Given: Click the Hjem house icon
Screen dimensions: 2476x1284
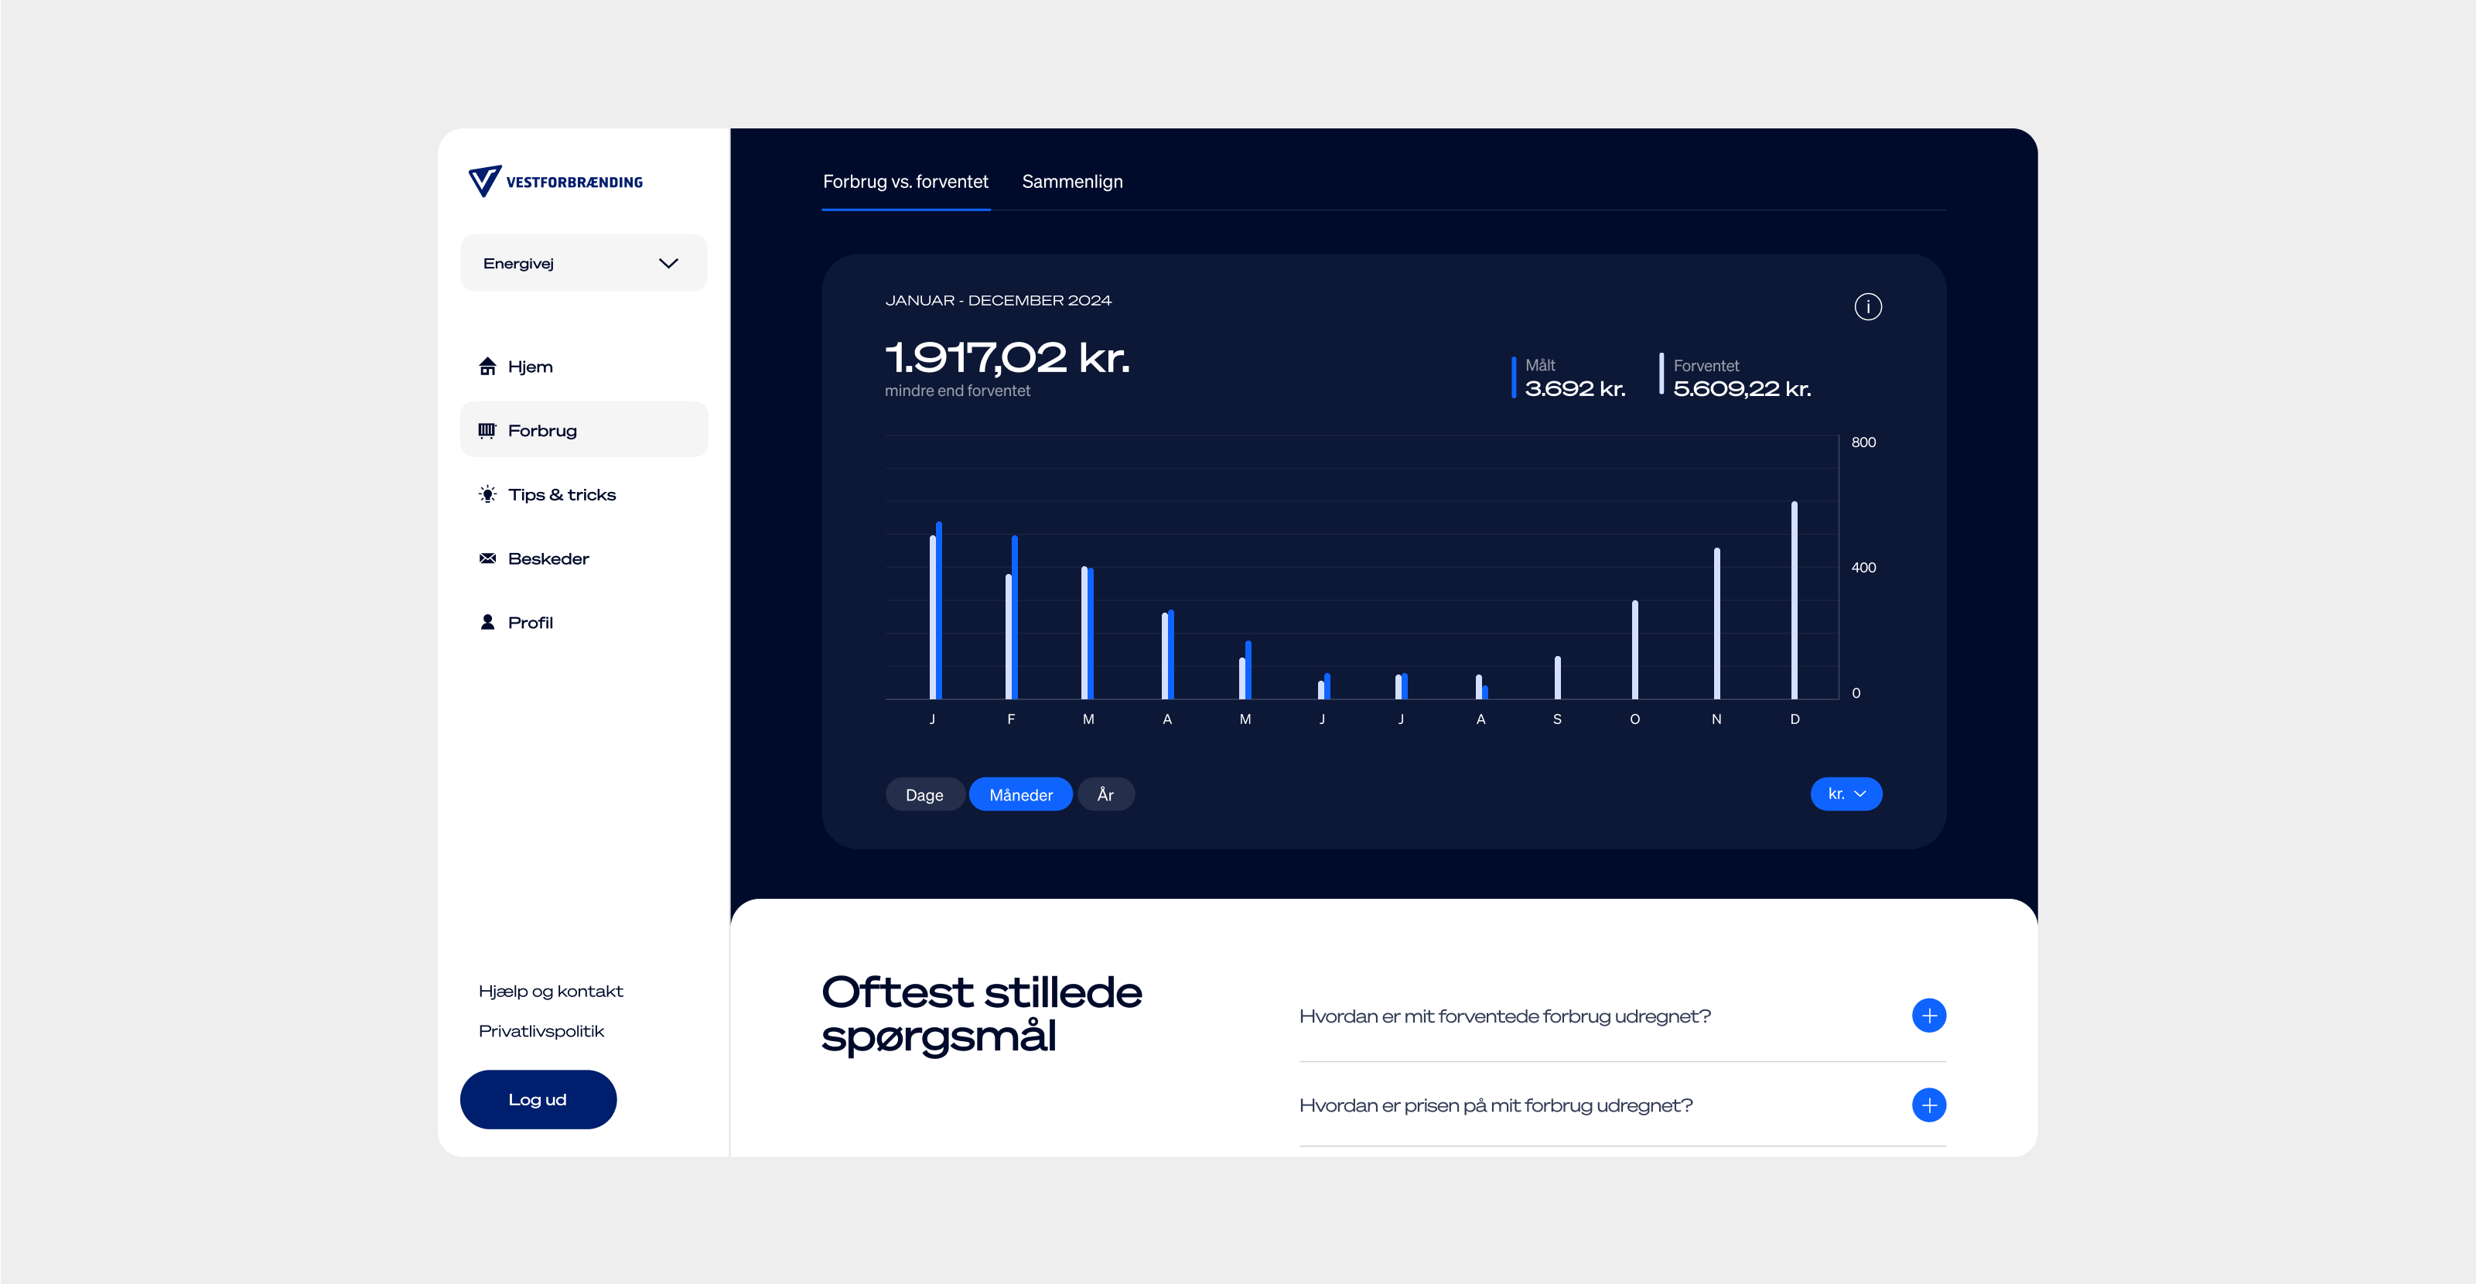Looking at the screenshot, I should point(487,366).
